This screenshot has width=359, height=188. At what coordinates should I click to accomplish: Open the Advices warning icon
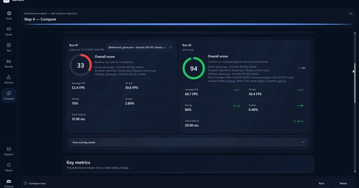coord(9,77)
